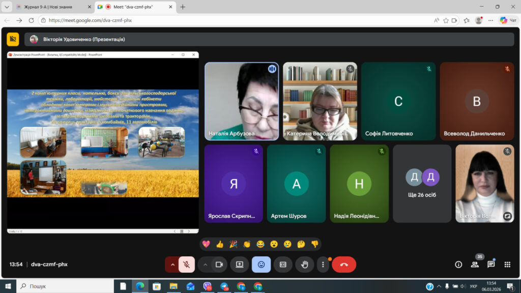Viewport: 521px width, 293px height.
Task: Click the present screen button
Action: click(239, 265)
